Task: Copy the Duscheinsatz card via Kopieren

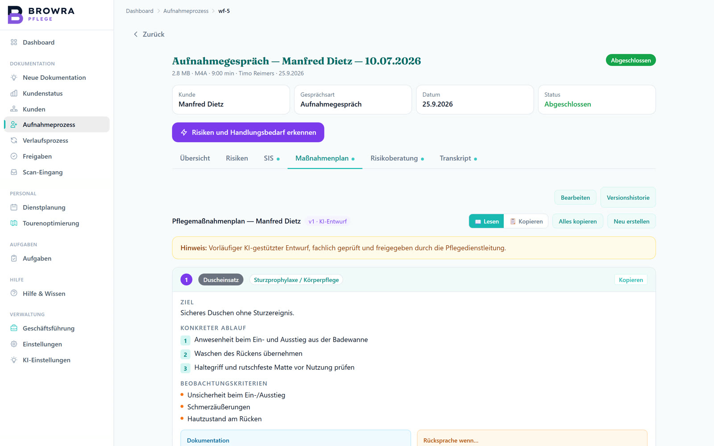Action: pyautogui.click(x=631, y=280)
